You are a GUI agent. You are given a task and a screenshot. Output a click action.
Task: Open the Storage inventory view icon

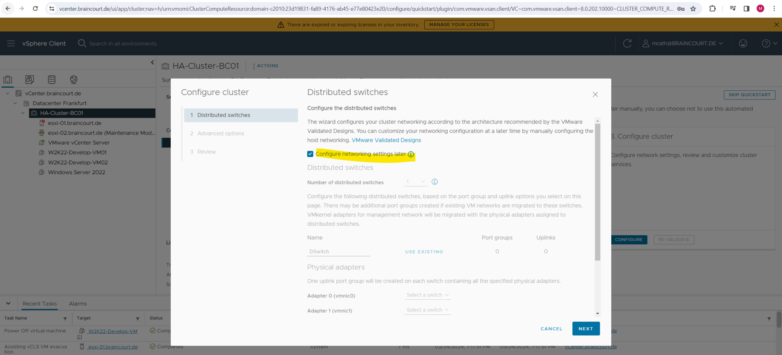tap(52, 80)
